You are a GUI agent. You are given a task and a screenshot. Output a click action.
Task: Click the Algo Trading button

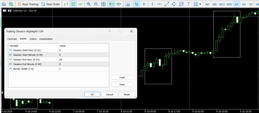click(28, 4)
